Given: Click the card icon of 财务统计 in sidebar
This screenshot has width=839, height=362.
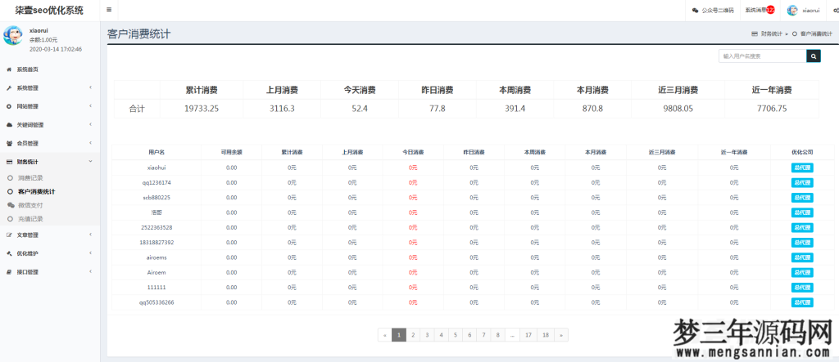Looking at the screenshot, I should coord(9,162).
